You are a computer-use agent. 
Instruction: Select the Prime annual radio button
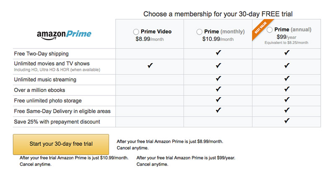pyautogui.click(x=270, y=30)
